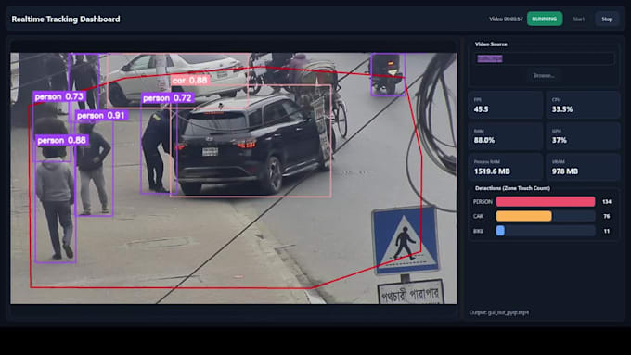Click the dimmed Start button

[578, 19]
